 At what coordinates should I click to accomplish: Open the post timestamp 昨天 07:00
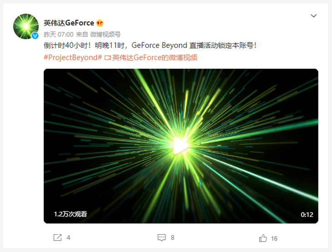[x=59, y=34]
